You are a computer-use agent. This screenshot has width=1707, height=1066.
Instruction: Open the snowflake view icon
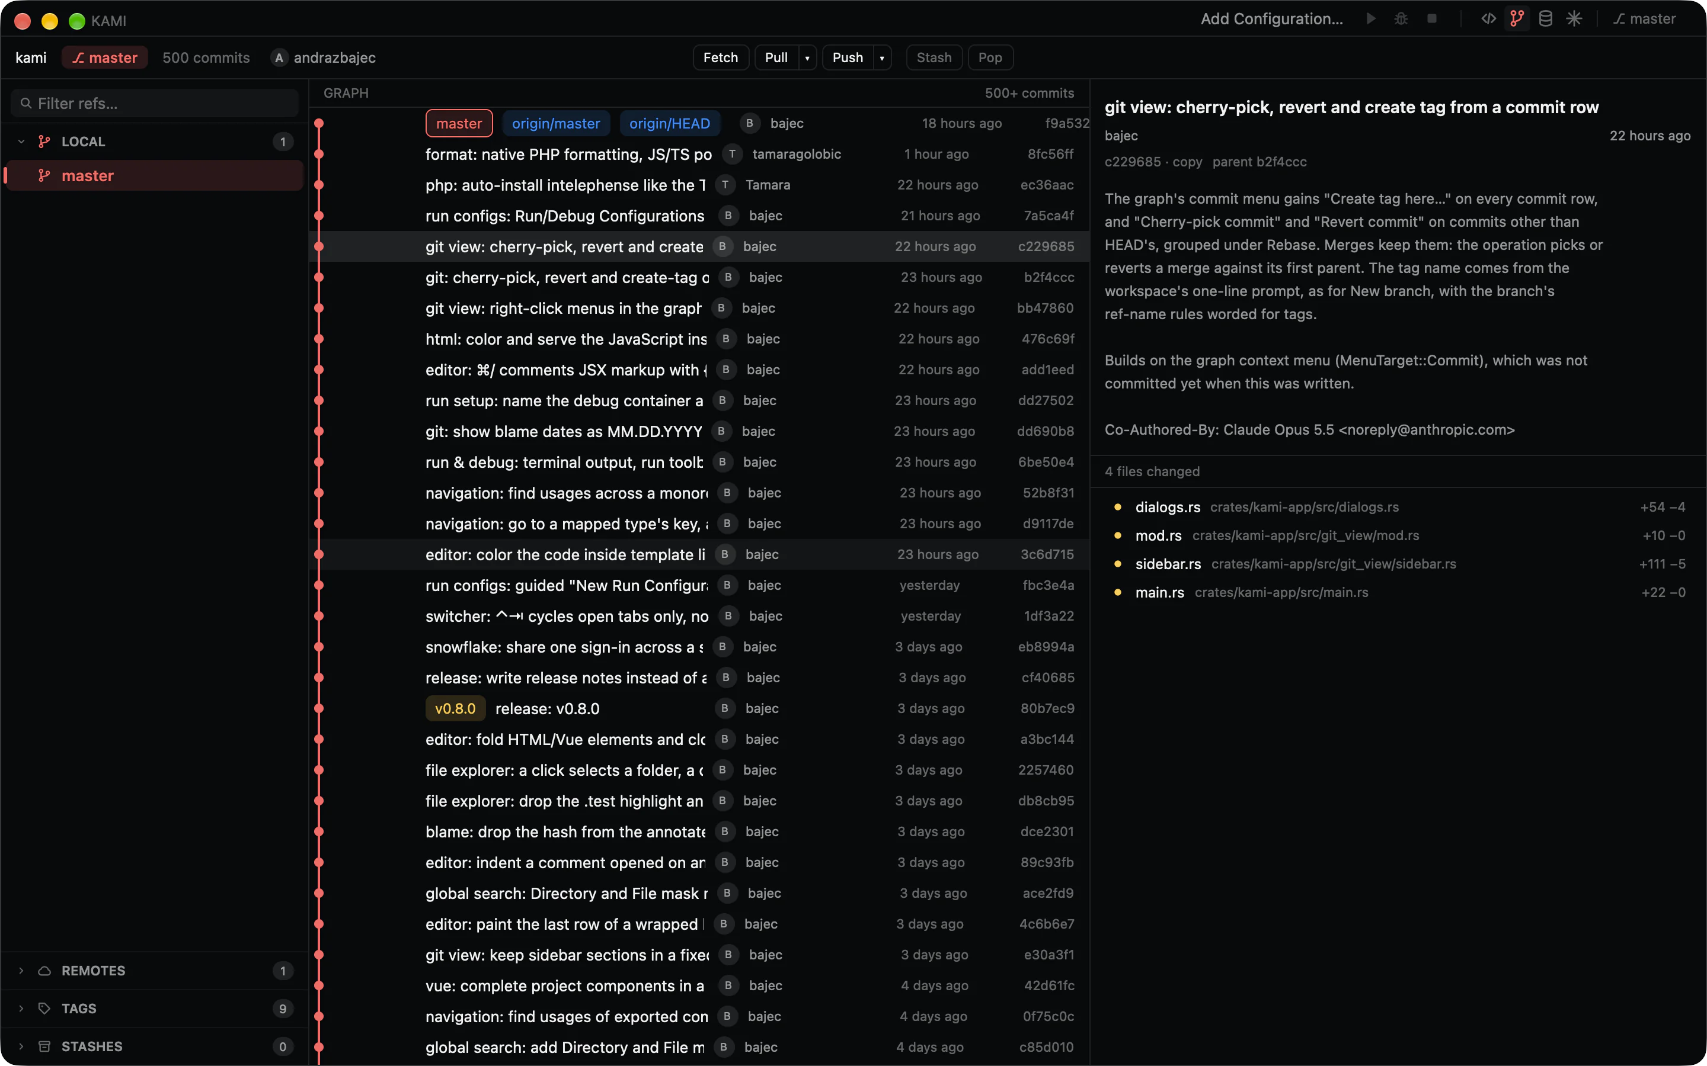(x=1574, y=19)
